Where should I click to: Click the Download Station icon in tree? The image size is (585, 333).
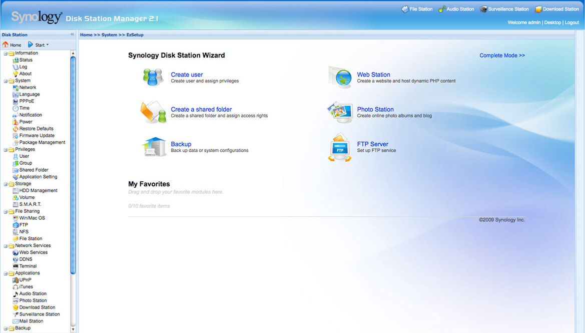[16, 307]
